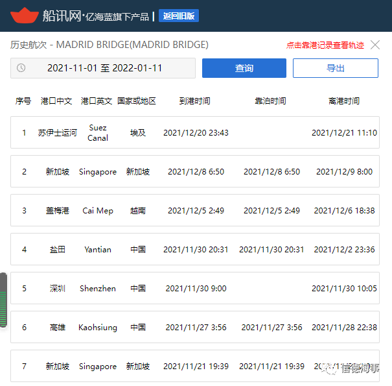Click arrival time 2021/11/30 20:31
The width and height of the screenshot is (392, 386).
196,250
